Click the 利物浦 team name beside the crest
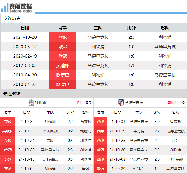The image size is (187, 174). pyautogui.click(x=40, y=103)
